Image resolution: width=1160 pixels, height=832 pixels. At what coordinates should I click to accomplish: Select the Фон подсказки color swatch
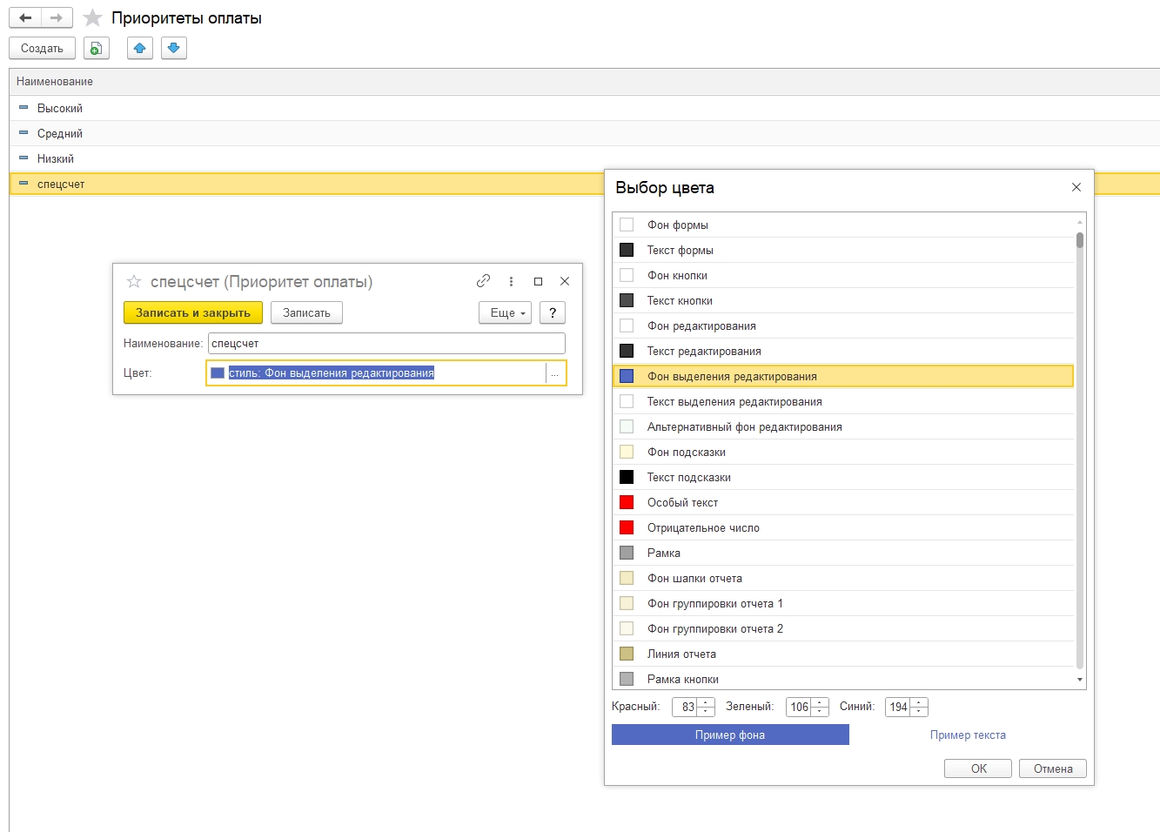click(627, 453)
